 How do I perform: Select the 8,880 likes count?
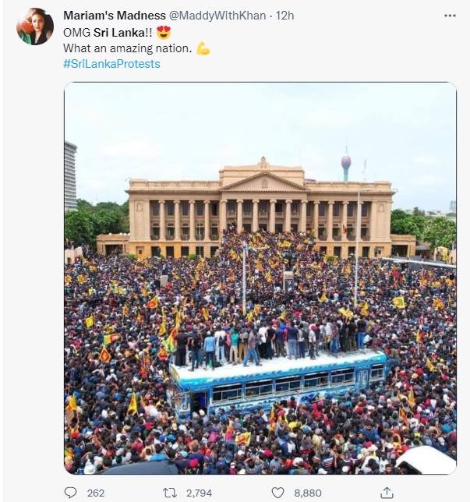[308, 493]
